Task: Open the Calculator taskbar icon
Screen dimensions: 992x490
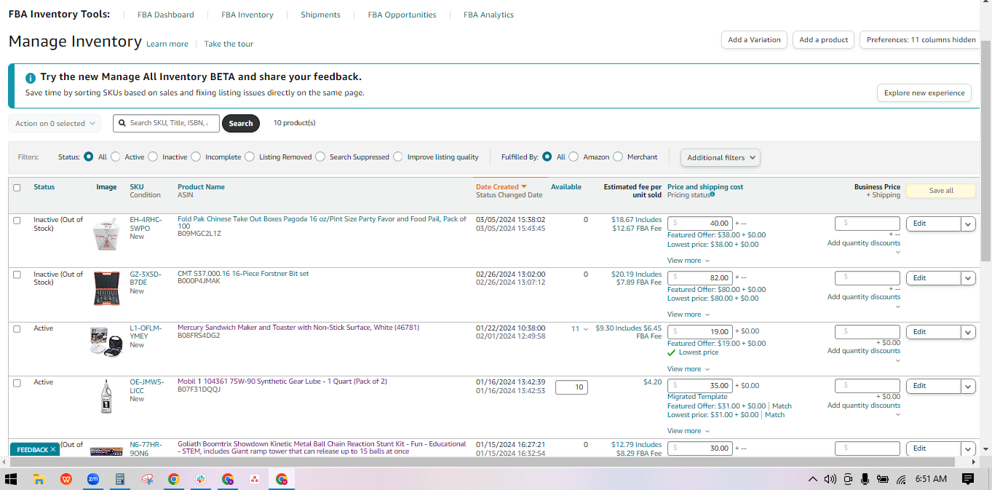Action: tap(120, 479)
